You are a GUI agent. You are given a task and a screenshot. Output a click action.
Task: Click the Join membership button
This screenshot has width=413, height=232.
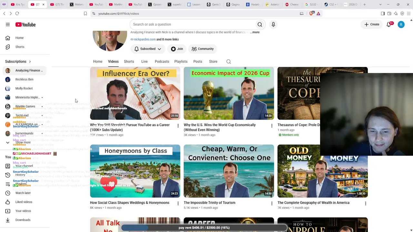coord(177,49)
